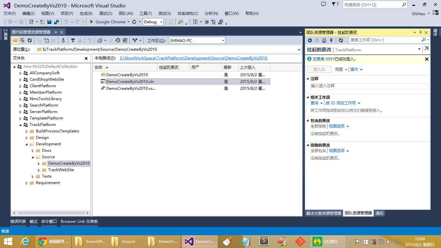Image resolution: width=441 pixels, height=248 pixels.
Task: Open the 文件(F) menu
Action: tap(10, 14)
